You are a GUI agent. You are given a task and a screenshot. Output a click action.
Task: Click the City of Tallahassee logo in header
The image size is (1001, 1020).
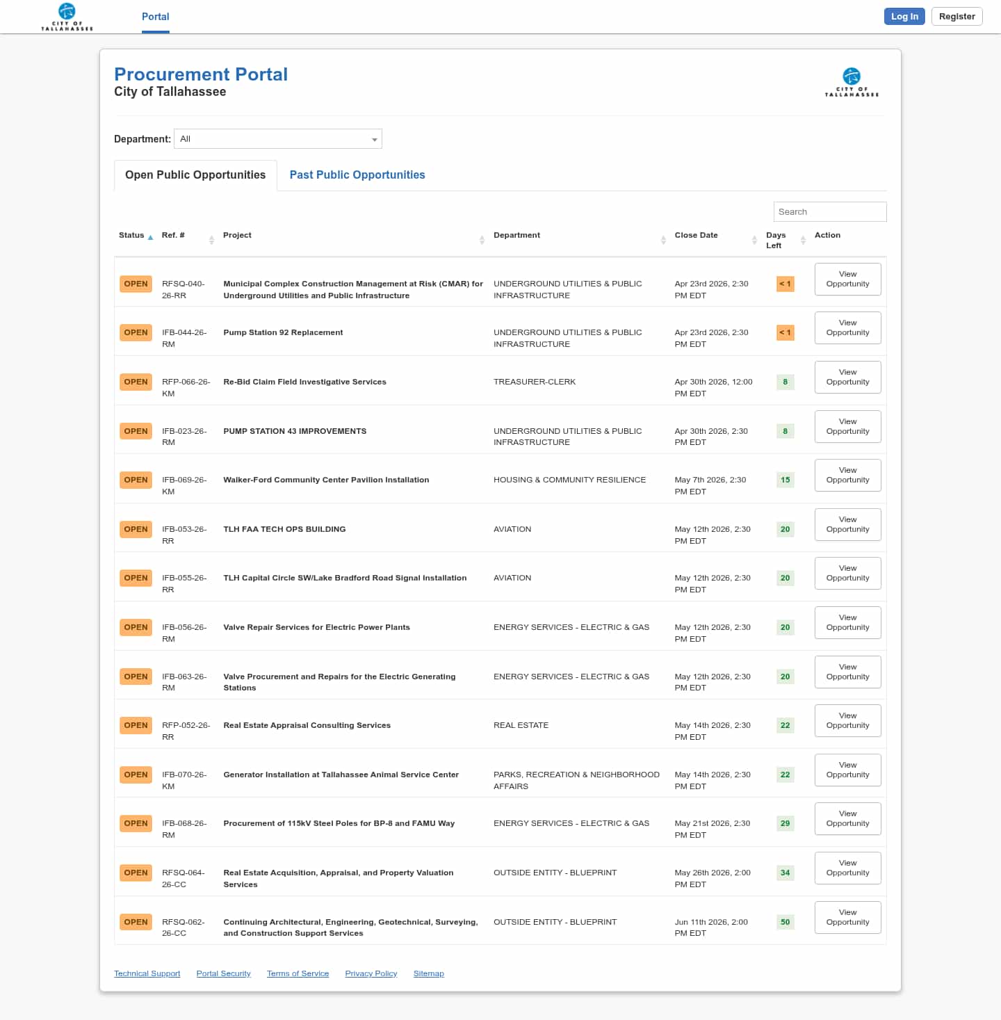67,17
